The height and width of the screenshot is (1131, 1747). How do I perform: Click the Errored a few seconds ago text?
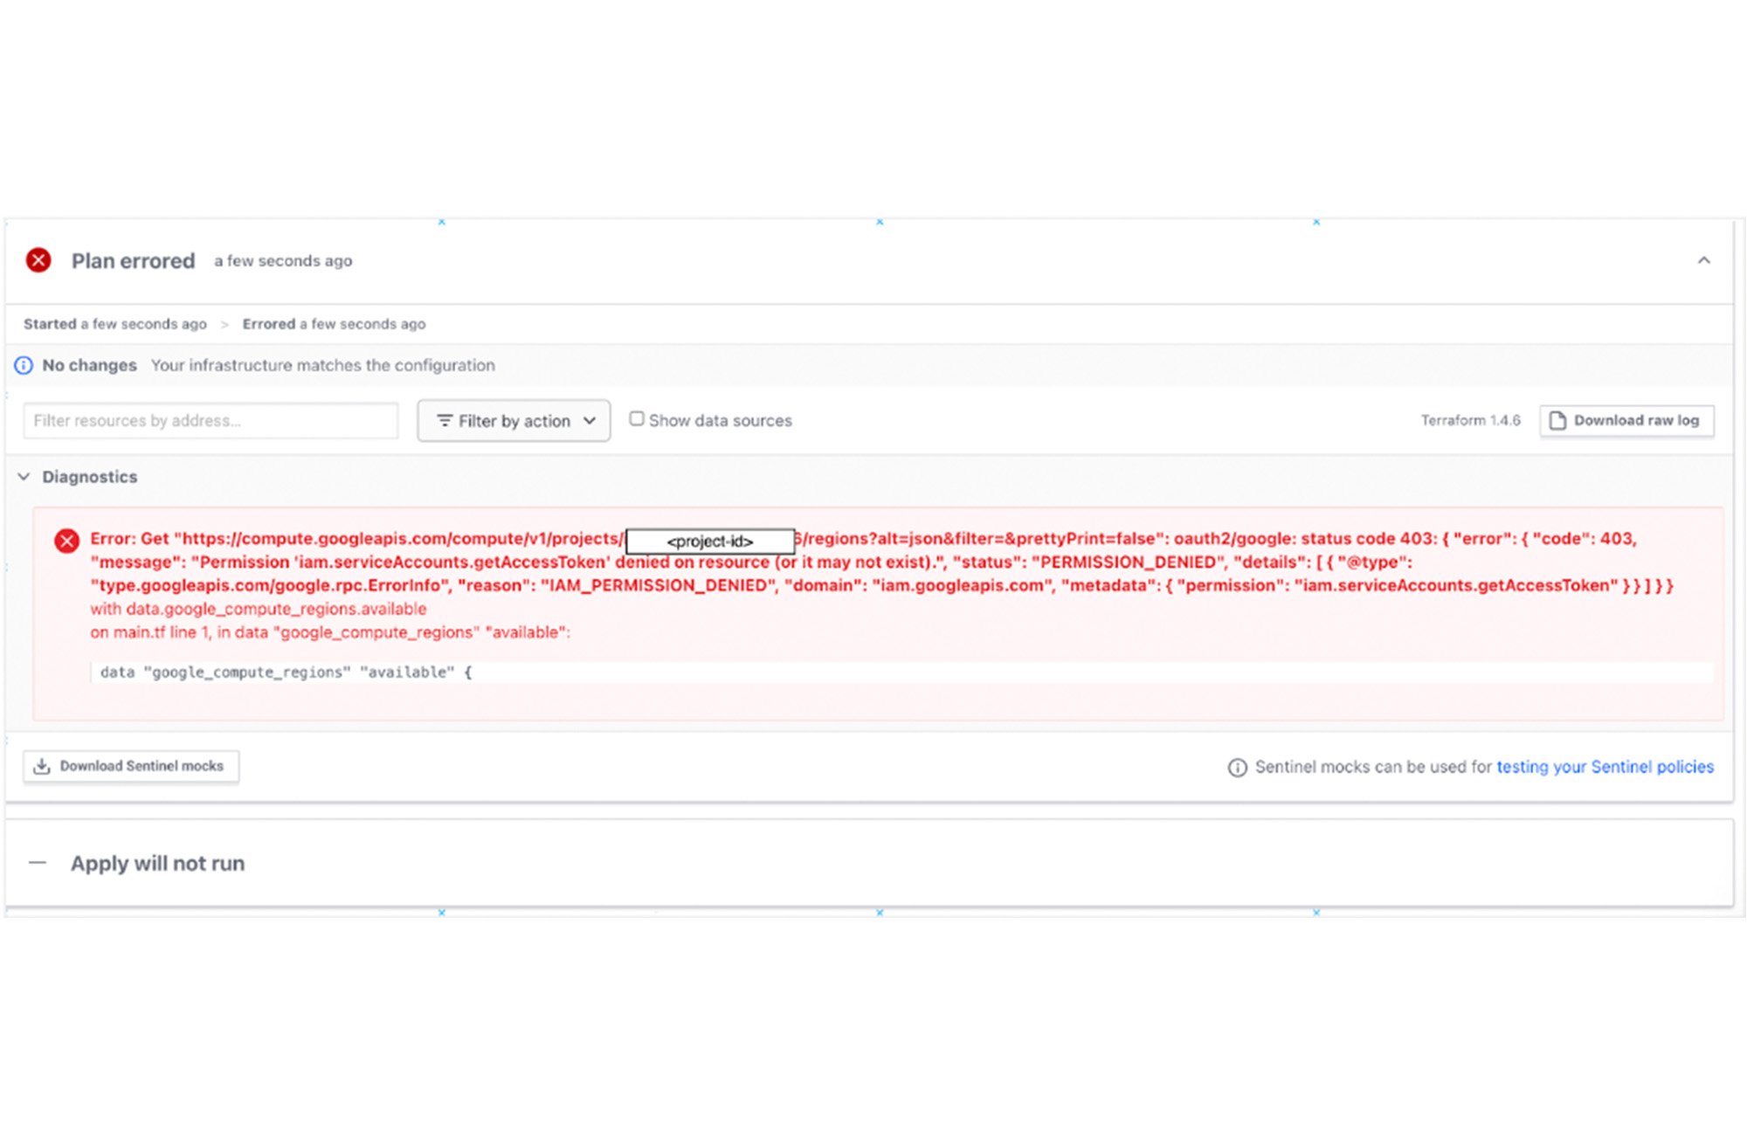pyautogui.click(x=334, y=324)
